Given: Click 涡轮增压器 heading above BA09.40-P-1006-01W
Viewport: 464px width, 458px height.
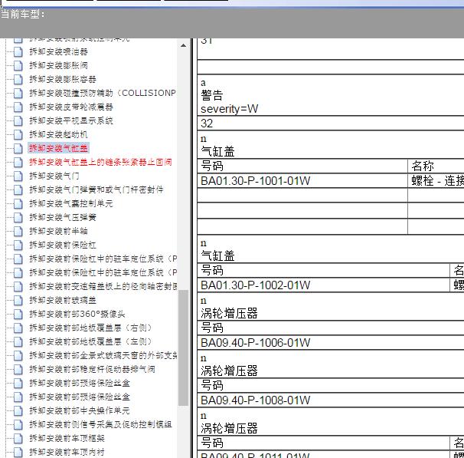Looking at the screenshot, I should [230, 314].
